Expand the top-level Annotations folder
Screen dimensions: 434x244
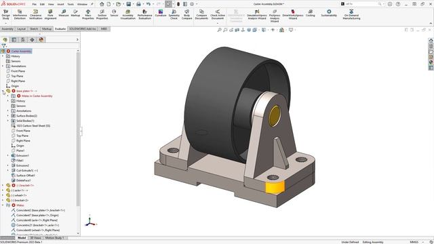click(3, 66)
